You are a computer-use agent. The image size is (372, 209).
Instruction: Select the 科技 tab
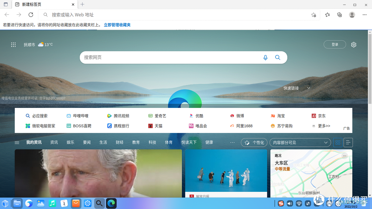point(152,142)
